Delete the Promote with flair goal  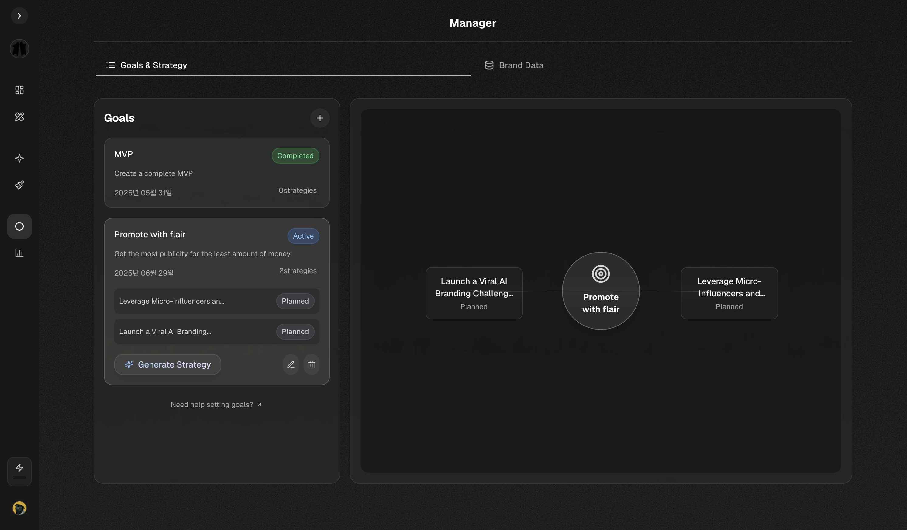pyautogui.click(x=311, y=364)
